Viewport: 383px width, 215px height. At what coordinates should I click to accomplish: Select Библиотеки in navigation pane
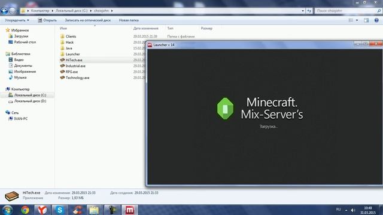click(20, 54)
